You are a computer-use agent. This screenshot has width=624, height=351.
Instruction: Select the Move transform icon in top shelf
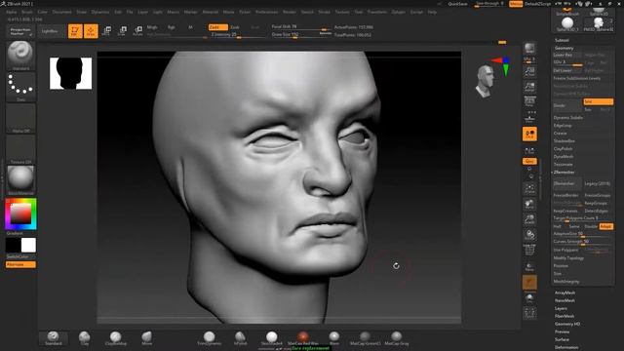click(x=106, y=31)
